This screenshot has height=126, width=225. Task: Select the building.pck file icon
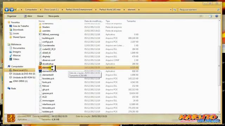click(40, 38)
